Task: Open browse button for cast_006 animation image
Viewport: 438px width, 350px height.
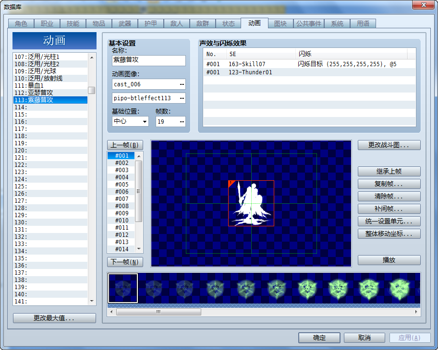Action: pos(182,84)
